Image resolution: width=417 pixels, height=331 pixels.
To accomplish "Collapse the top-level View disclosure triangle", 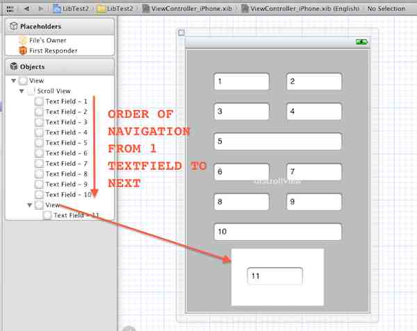I will [x=13, y=80].
